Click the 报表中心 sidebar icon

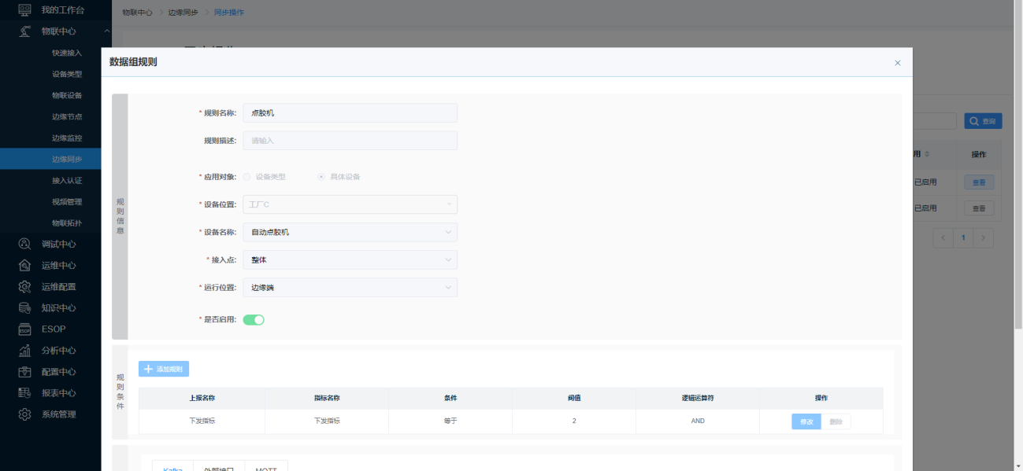pos(24,393)
